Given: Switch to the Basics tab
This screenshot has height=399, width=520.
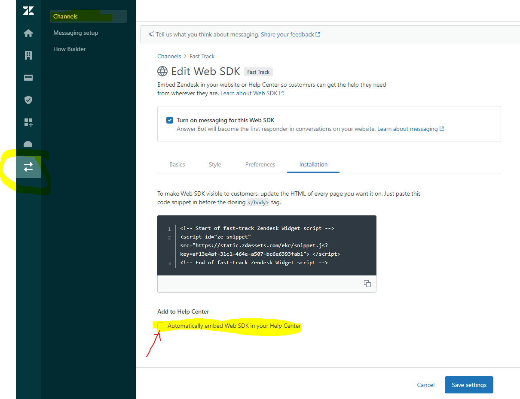Looking at the screenshot, I should pos(177,164).
